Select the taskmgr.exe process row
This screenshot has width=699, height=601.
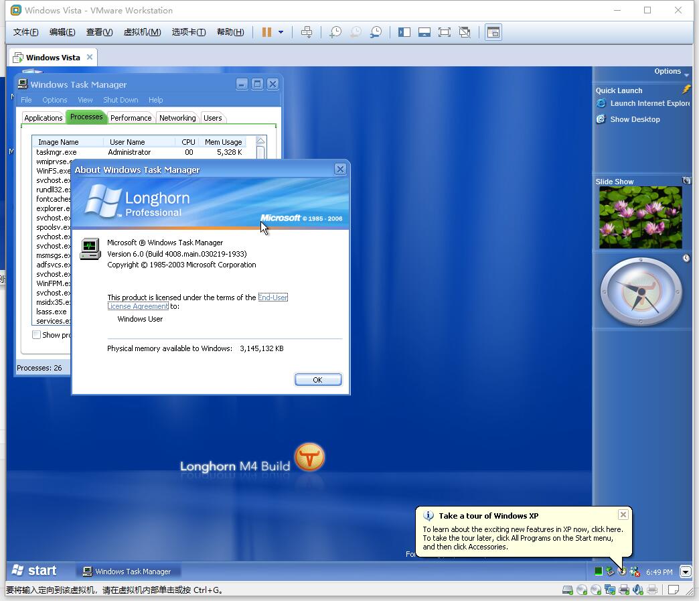point(139,152)
